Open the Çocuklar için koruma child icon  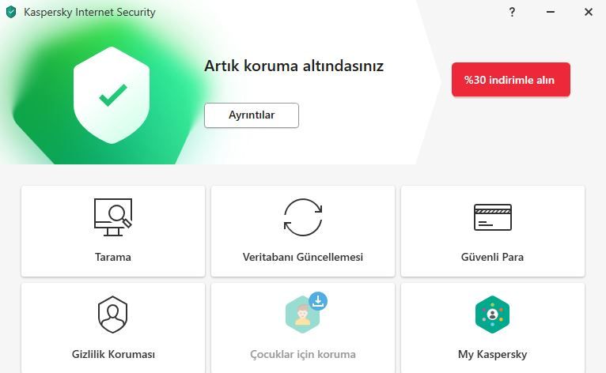coord(303,315)
